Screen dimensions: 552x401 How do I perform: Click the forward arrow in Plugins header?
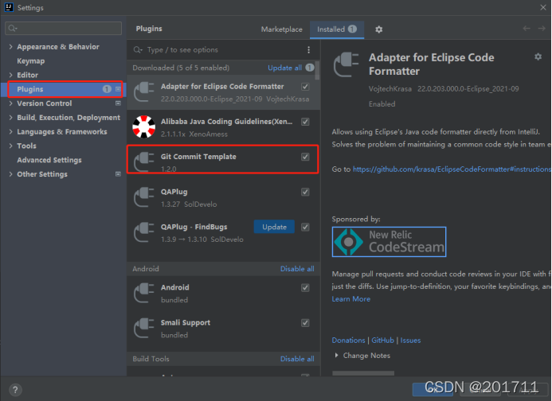pos(542,29)
